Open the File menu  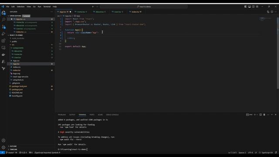click(8, 7)
